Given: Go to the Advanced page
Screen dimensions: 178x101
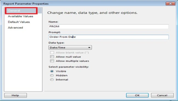Looking at the screenshot, I should (15, 28).
